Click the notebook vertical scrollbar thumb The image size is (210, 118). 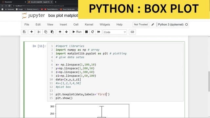coord(209,82)
